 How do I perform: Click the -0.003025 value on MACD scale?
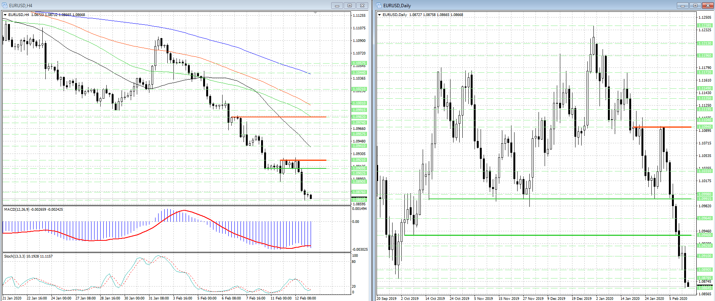[360, 250]
